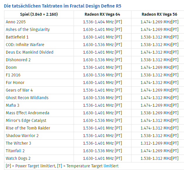Click the COD: Infinite Warfare row label
This screenshot has width=184, height=170.
[25, 45]
